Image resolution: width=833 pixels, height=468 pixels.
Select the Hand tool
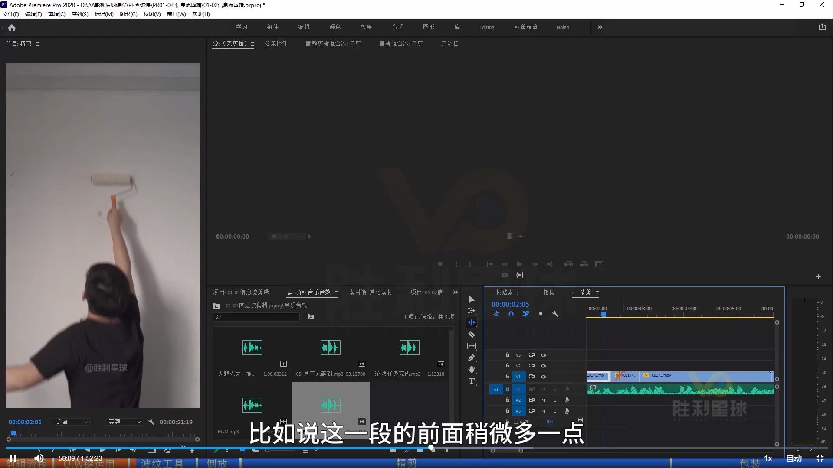tap(472, 369)
